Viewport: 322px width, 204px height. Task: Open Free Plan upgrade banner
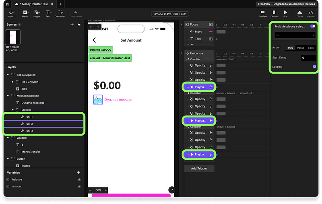[x=286, y=4]
